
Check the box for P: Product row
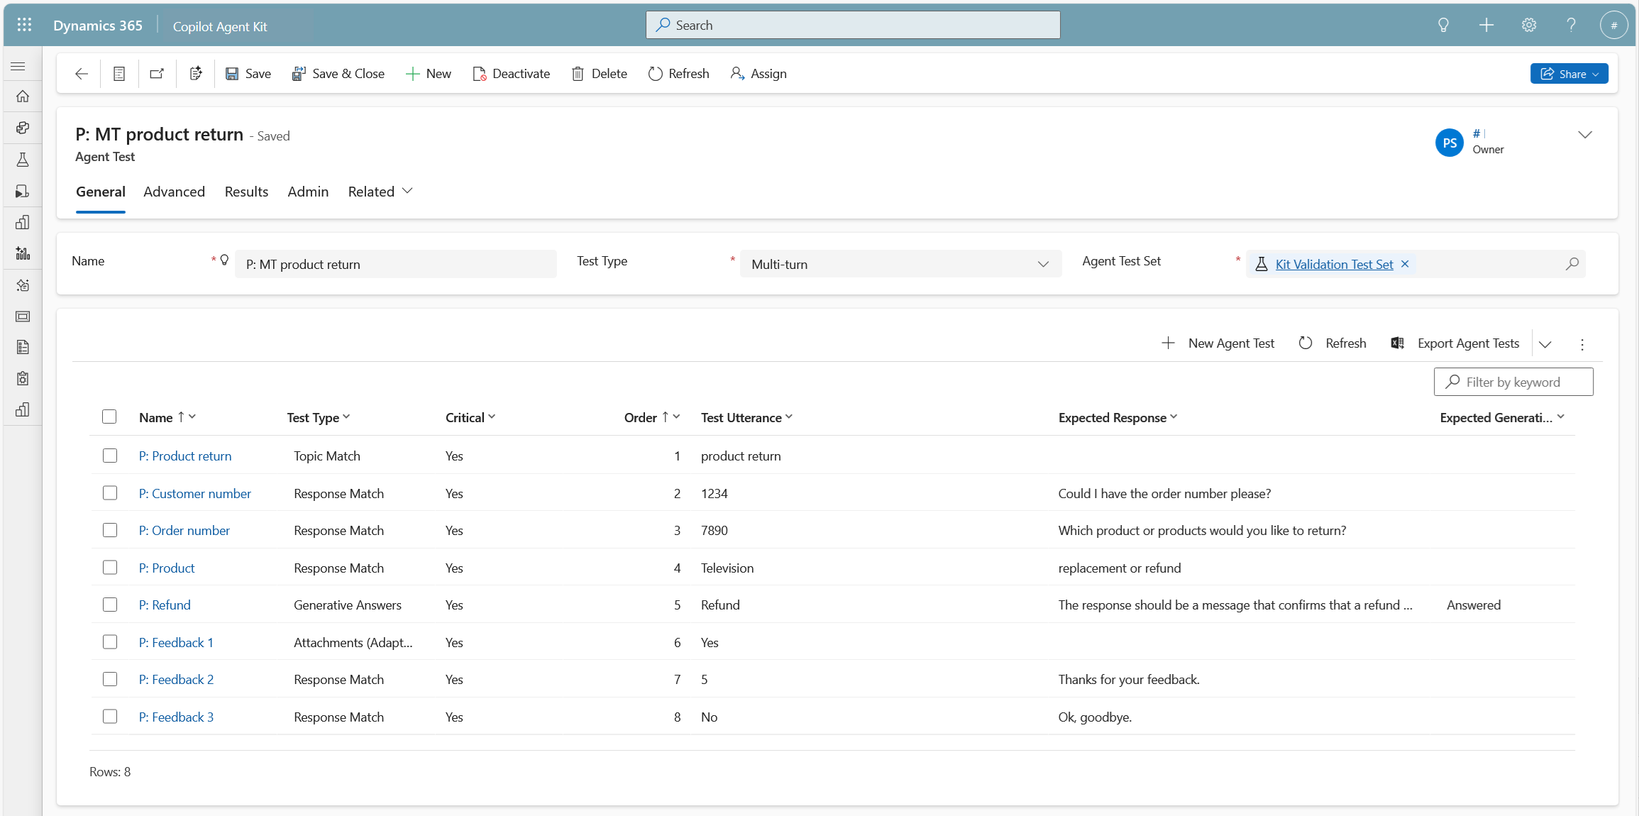click(110, 567)
